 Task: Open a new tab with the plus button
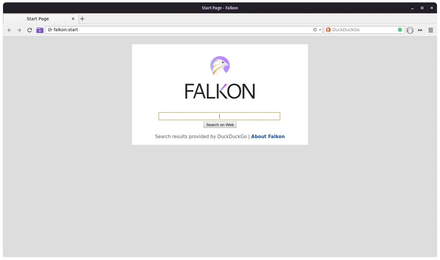point(82,19)
